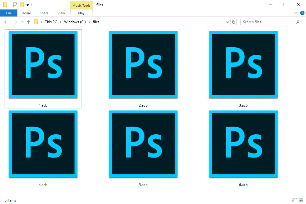The height and width of the screenshot is (204, 306).
Task: Minimize the files window
Action: coord(271,5)
